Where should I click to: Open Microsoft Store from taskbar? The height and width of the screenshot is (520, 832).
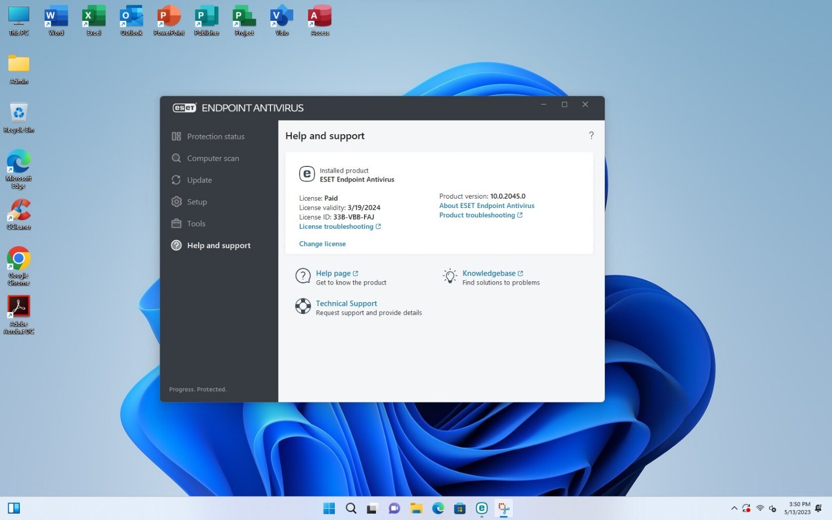click(460, 508)
